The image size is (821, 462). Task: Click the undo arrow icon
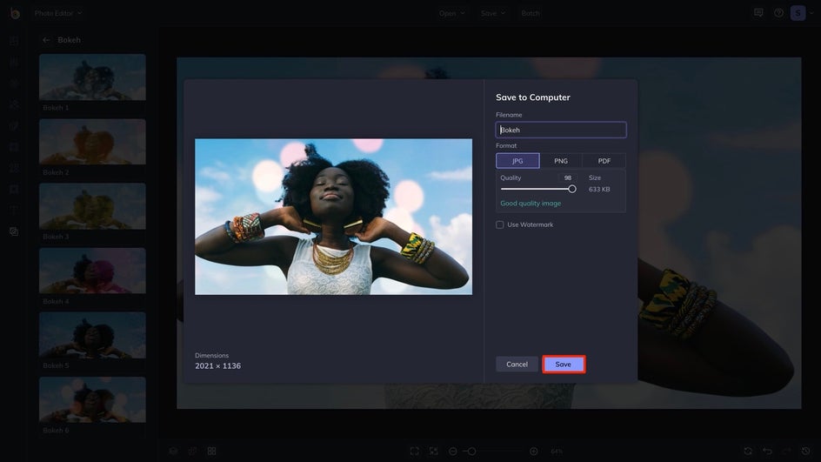[767, 451]
